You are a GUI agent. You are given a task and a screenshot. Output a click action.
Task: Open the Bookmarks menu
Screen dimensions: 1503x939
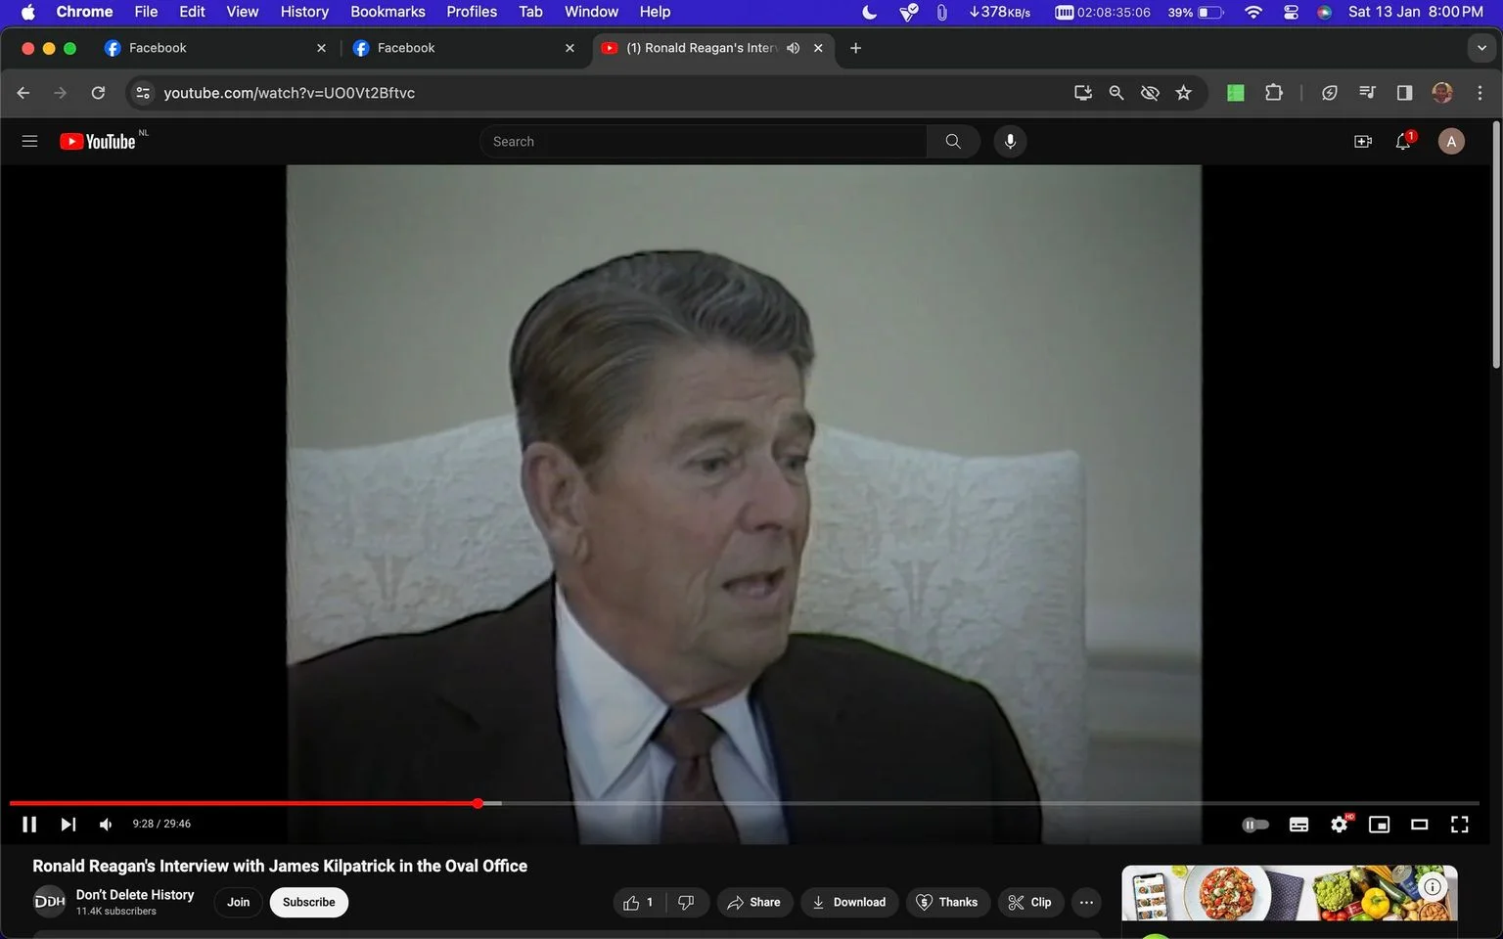387,12
